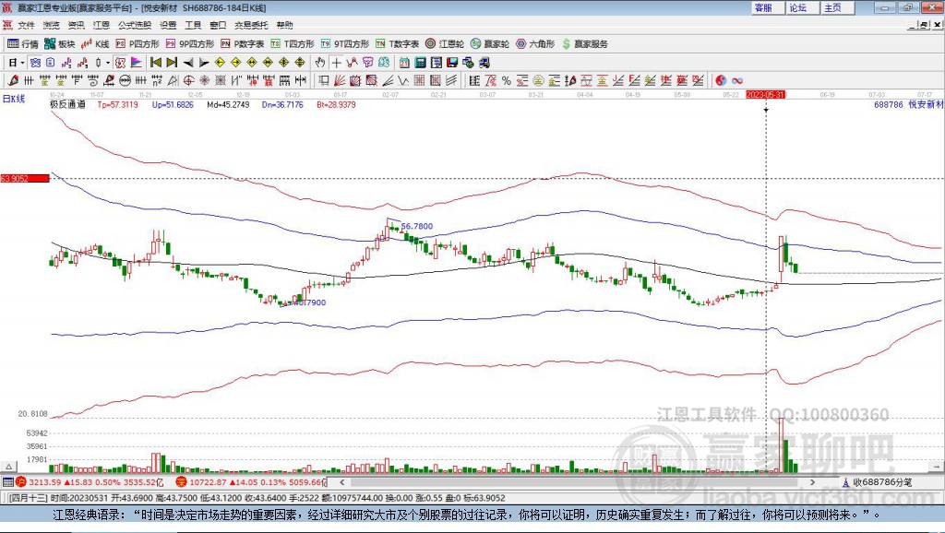Click the 板块 toolbar button
This screenshot has width=945, height=533.
(60, 44)
